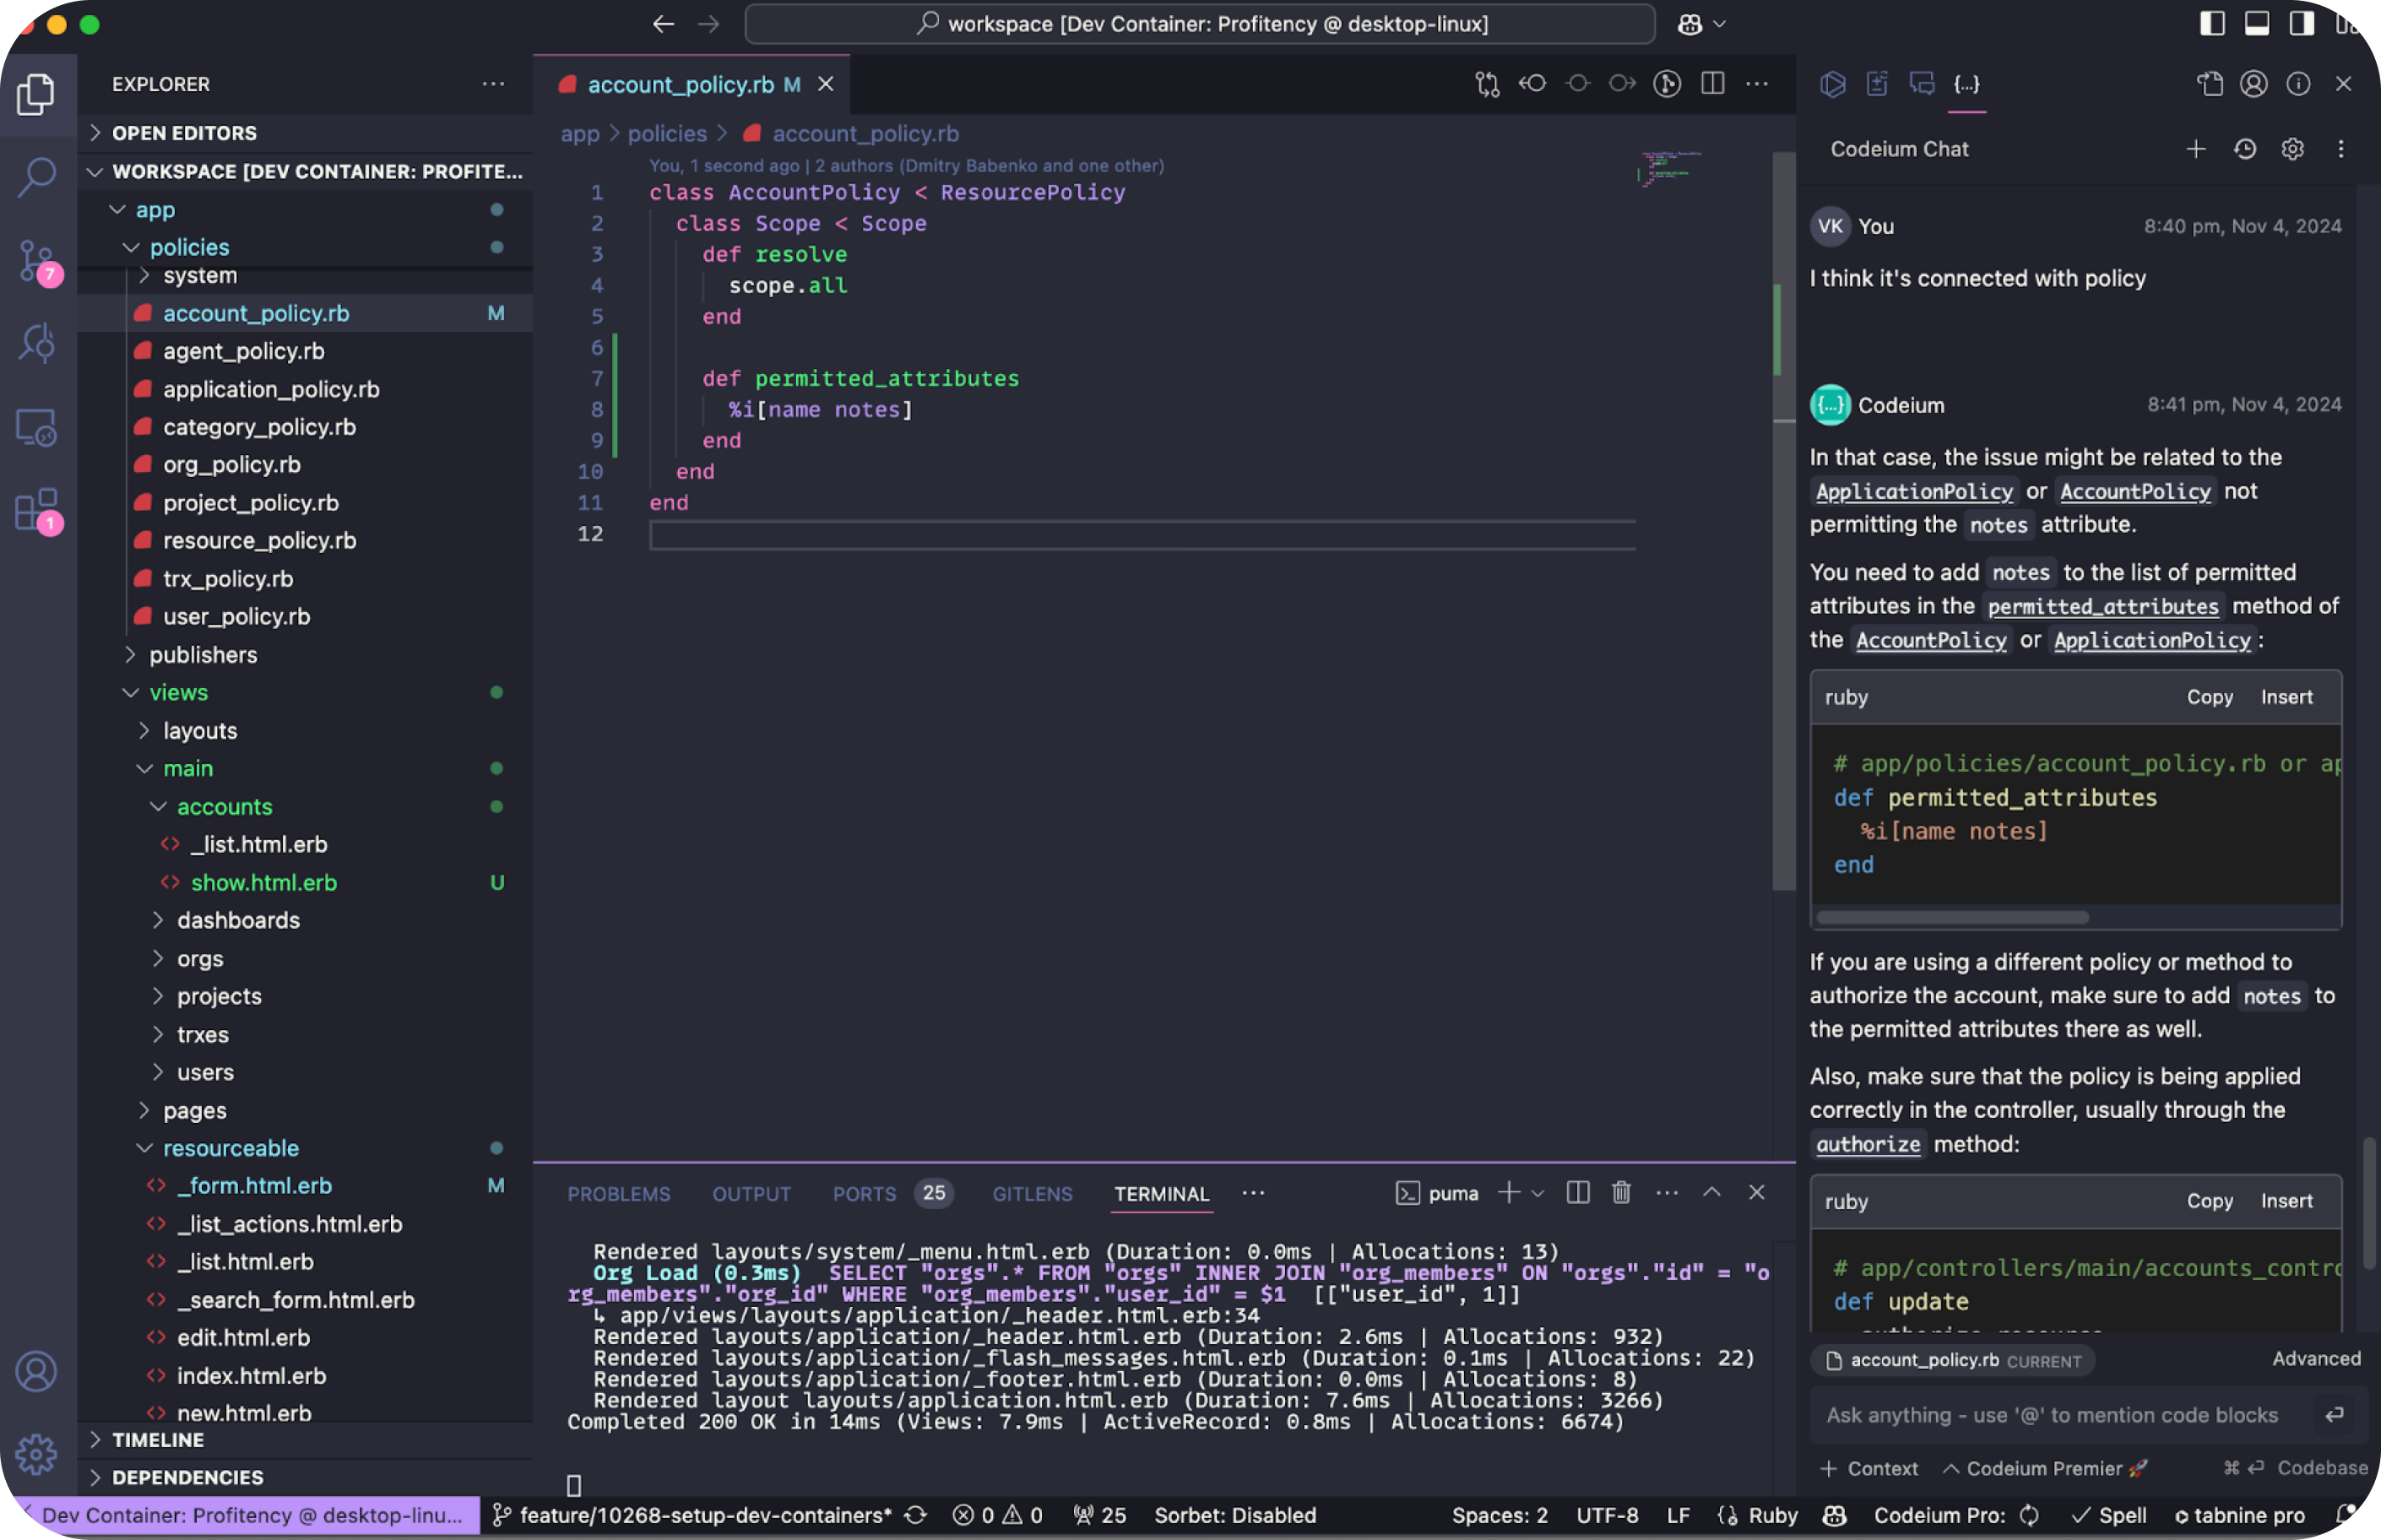Viewport: 2381px width, 1540px height.
Task: Click the code block horizontal scrollbar
Action: [x=1952, y=917]
